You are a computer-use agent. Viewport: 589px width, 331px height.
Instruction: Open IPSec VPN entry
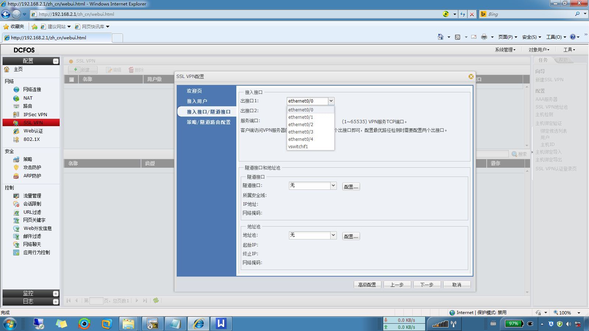pyautogui.click(x=35, y=114)
